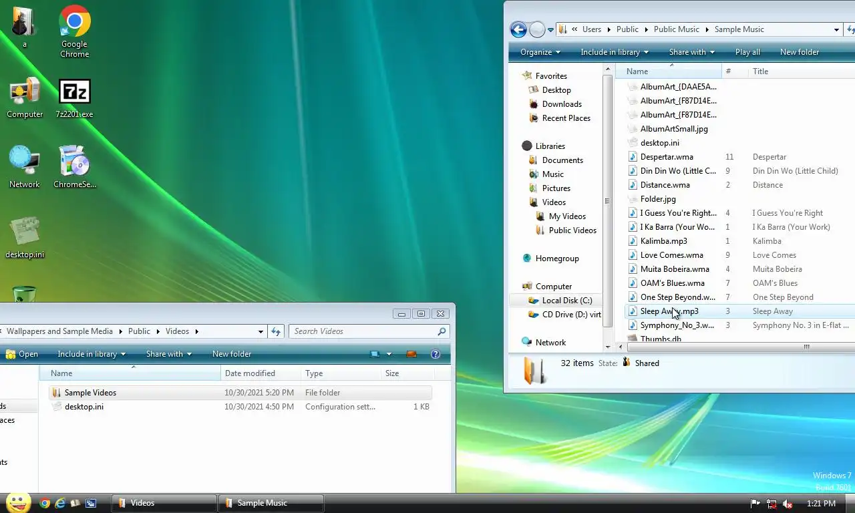The height and width of the screenshot is (513, 855).
Task: Click the network status tray icon
Action: click(772, 504)
